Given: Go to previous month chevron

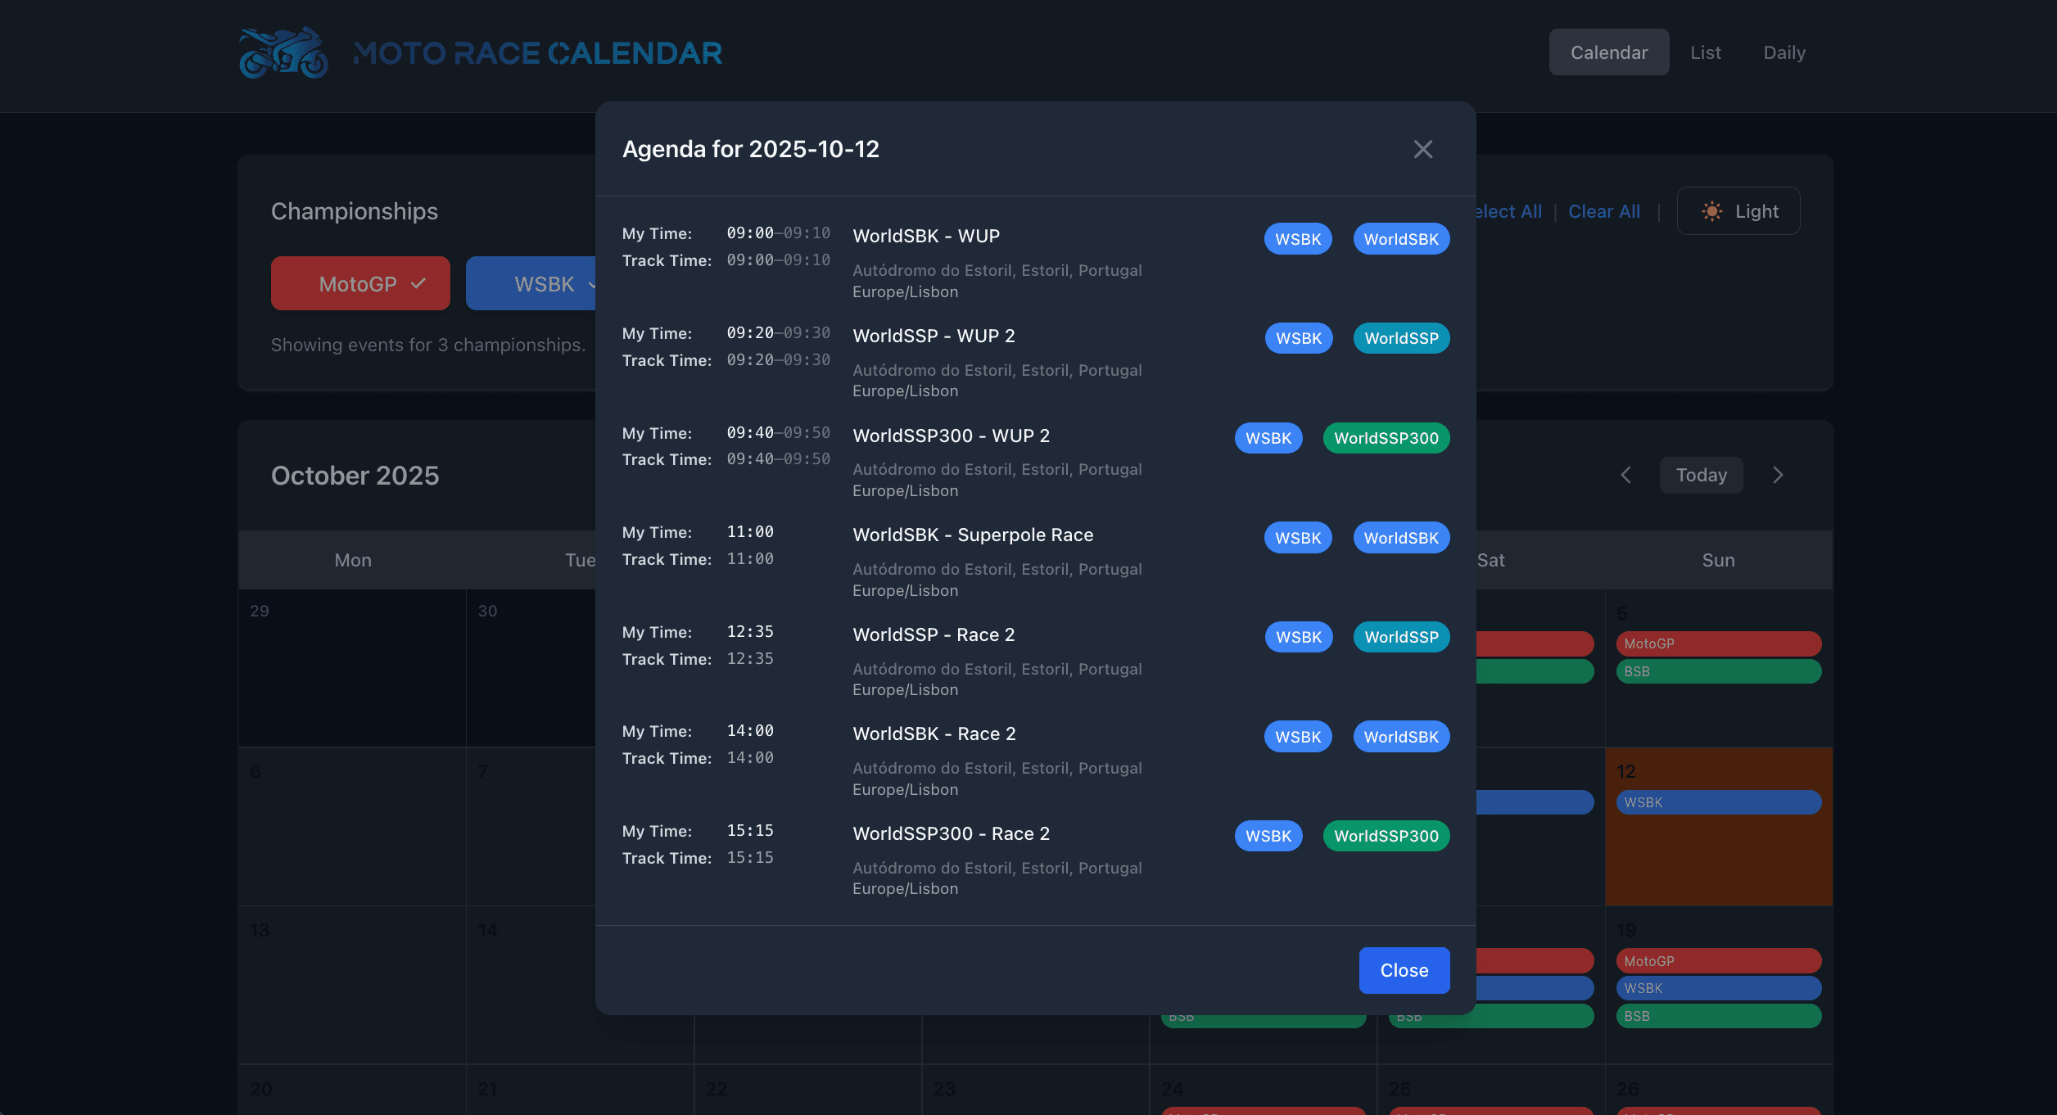Looking at the screenshot, I should coord(1626,475).
